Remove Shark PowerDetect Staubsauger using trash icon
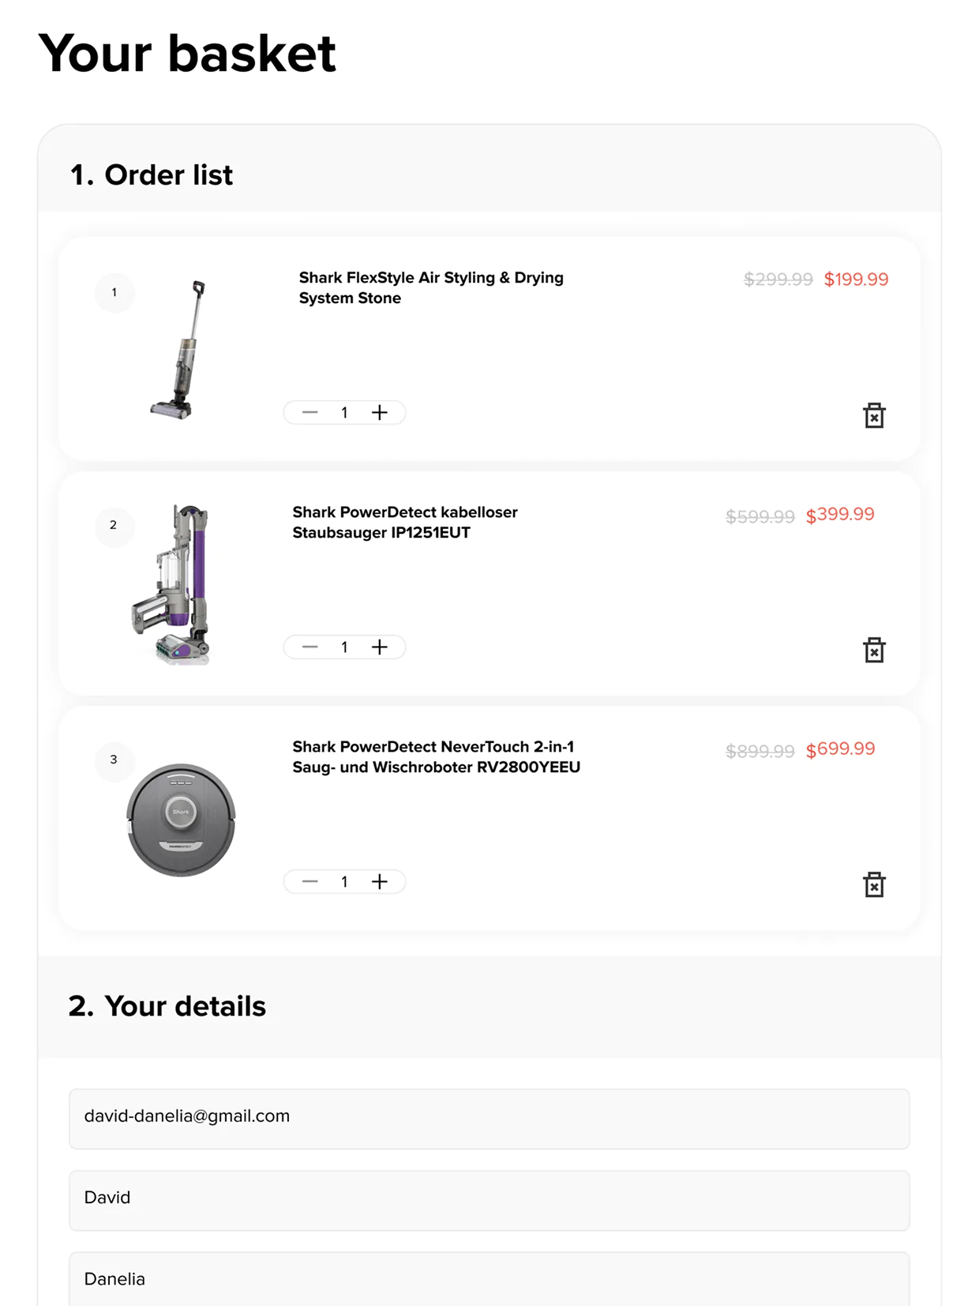979x1306 pixels. tap(873, 650)
